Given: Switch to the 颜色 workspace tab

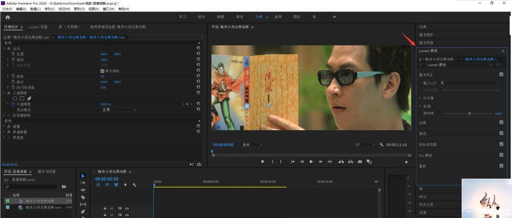Looking at the screenshot, I should (x=240, y=17).
